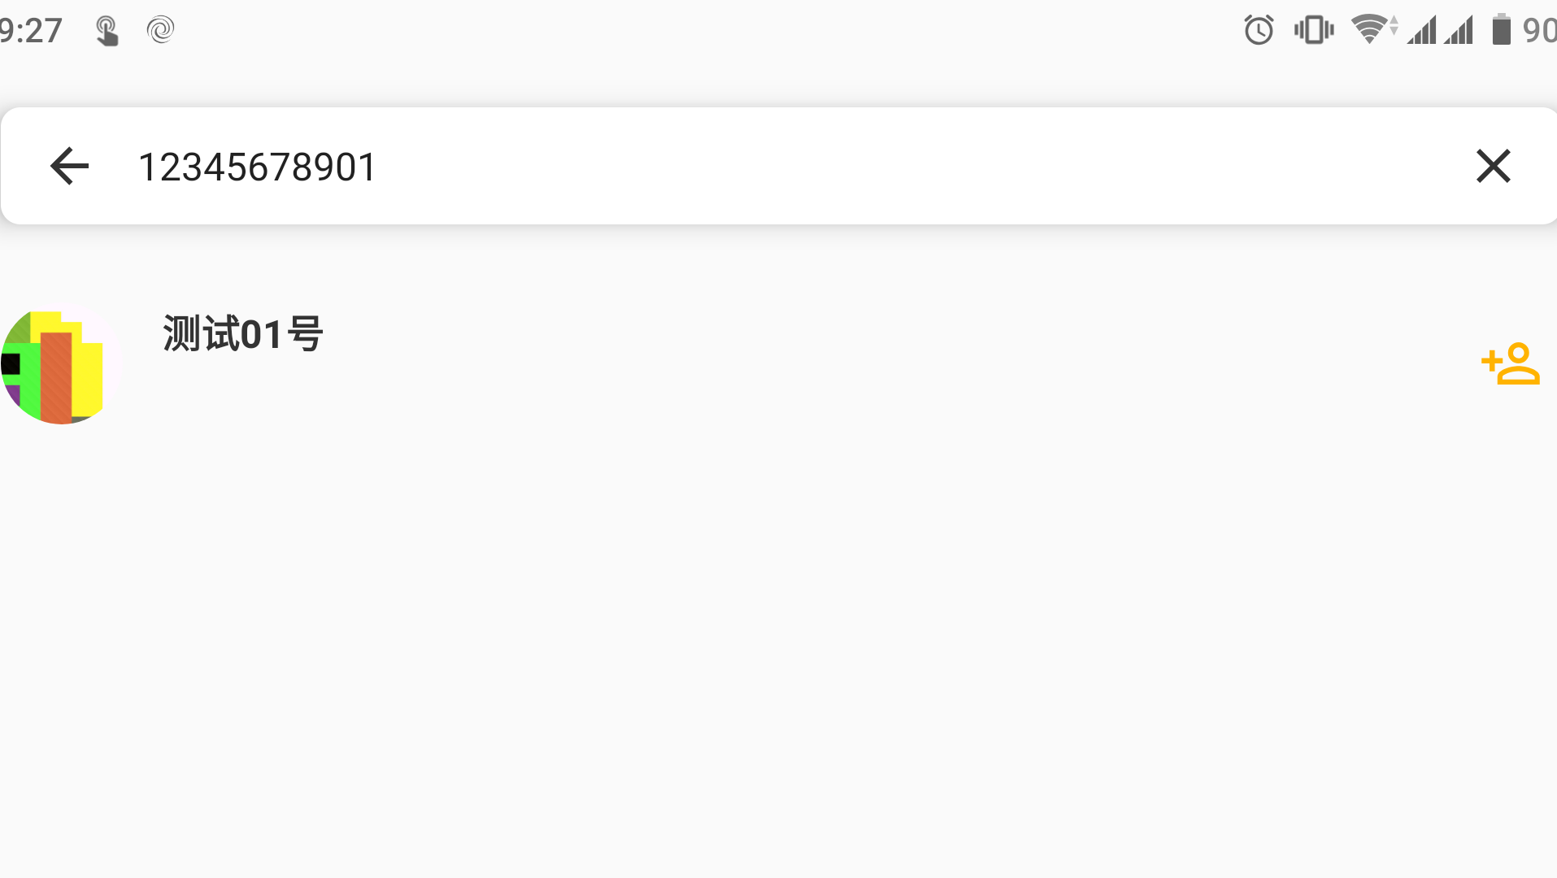Screen dimensions: 1557x878
Task: Tap the battery status icon
Action: [x=1501, y=30]
